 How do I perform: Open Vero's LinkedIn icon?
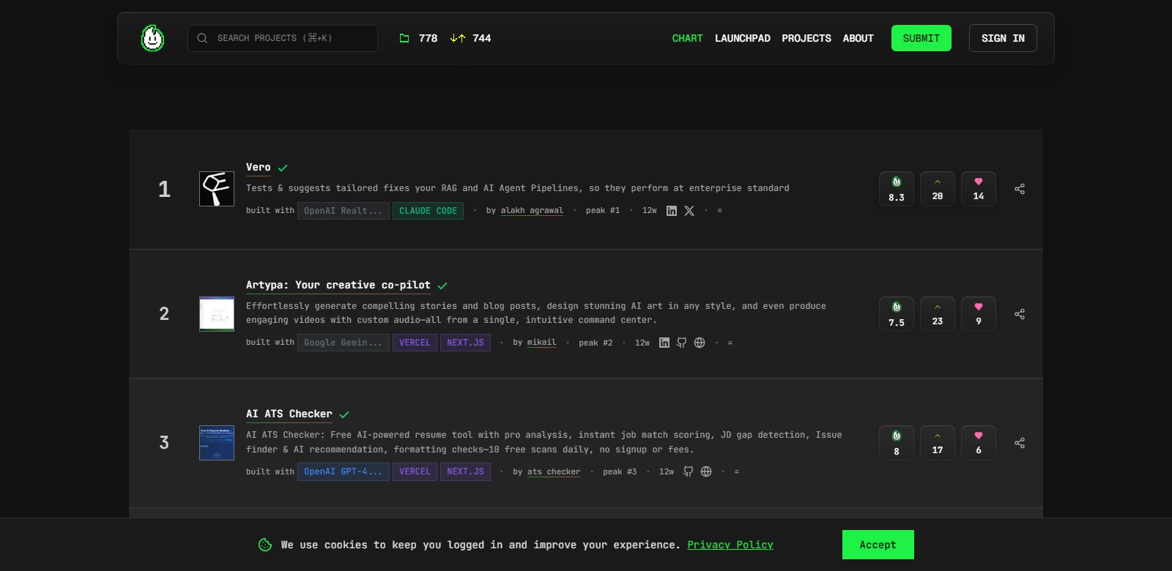coord(672,211)
